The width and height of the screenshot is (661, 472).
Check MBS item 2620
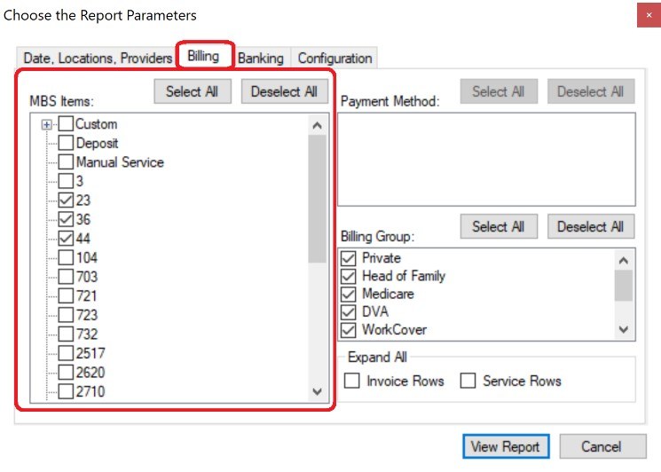(x=66, y=372)
